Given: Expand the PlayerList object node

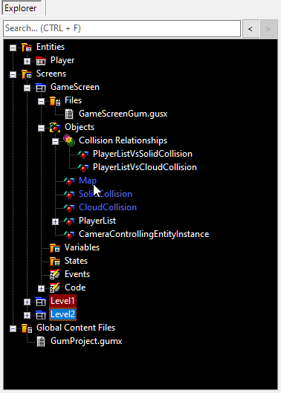Looking at the screenshot, I should point(55,221).
